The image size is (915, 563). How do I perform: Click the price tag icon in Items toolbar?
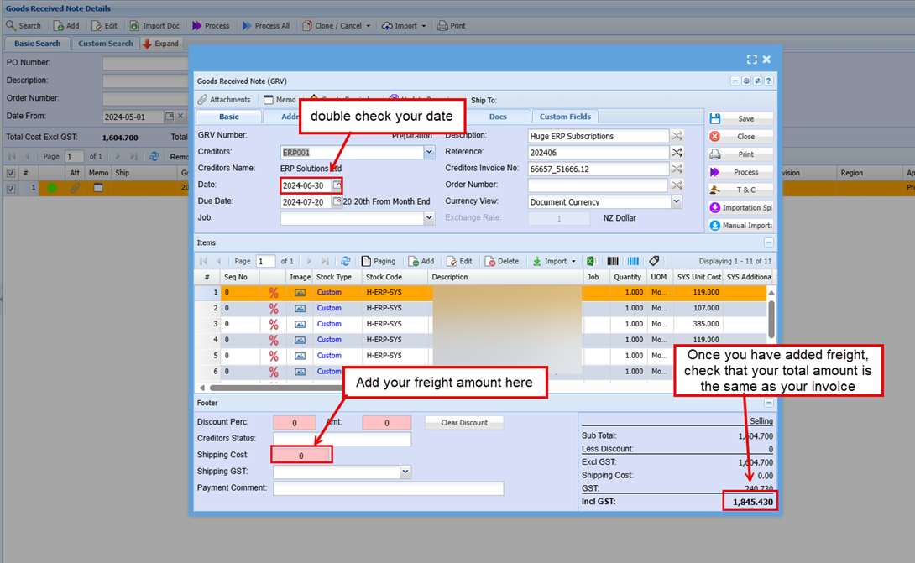(x=654, y=261)
